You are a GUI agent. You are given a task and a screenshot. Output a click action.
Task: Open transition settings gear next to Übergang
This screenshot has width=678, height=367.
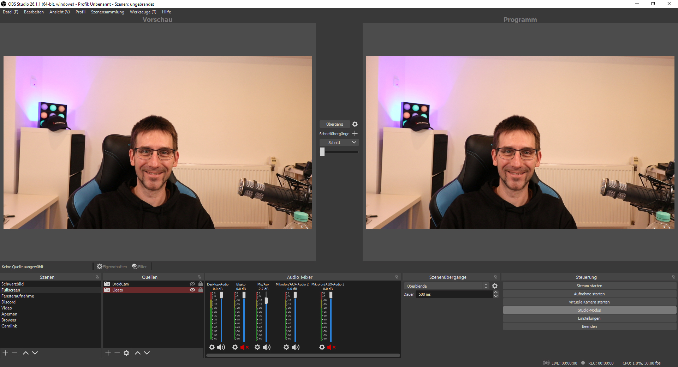[x=355, y=124]
